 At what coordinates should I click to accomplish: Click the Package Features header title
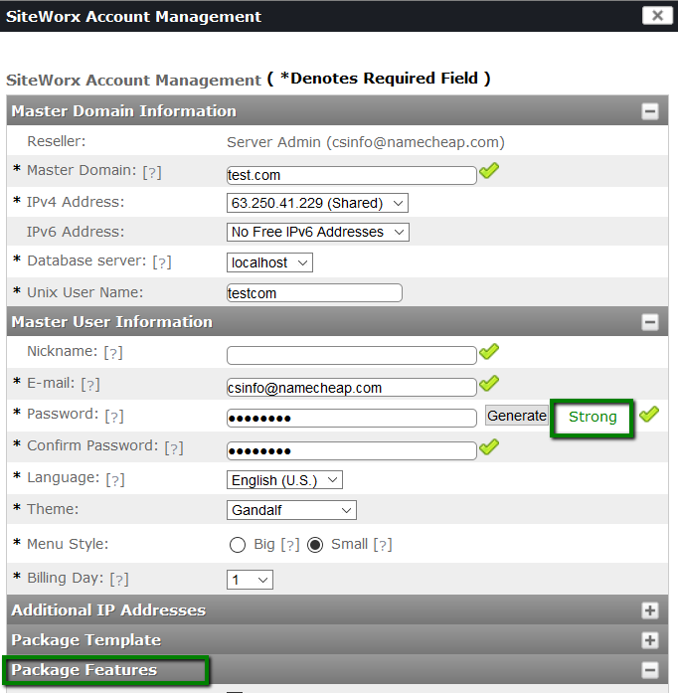point(85,670)
